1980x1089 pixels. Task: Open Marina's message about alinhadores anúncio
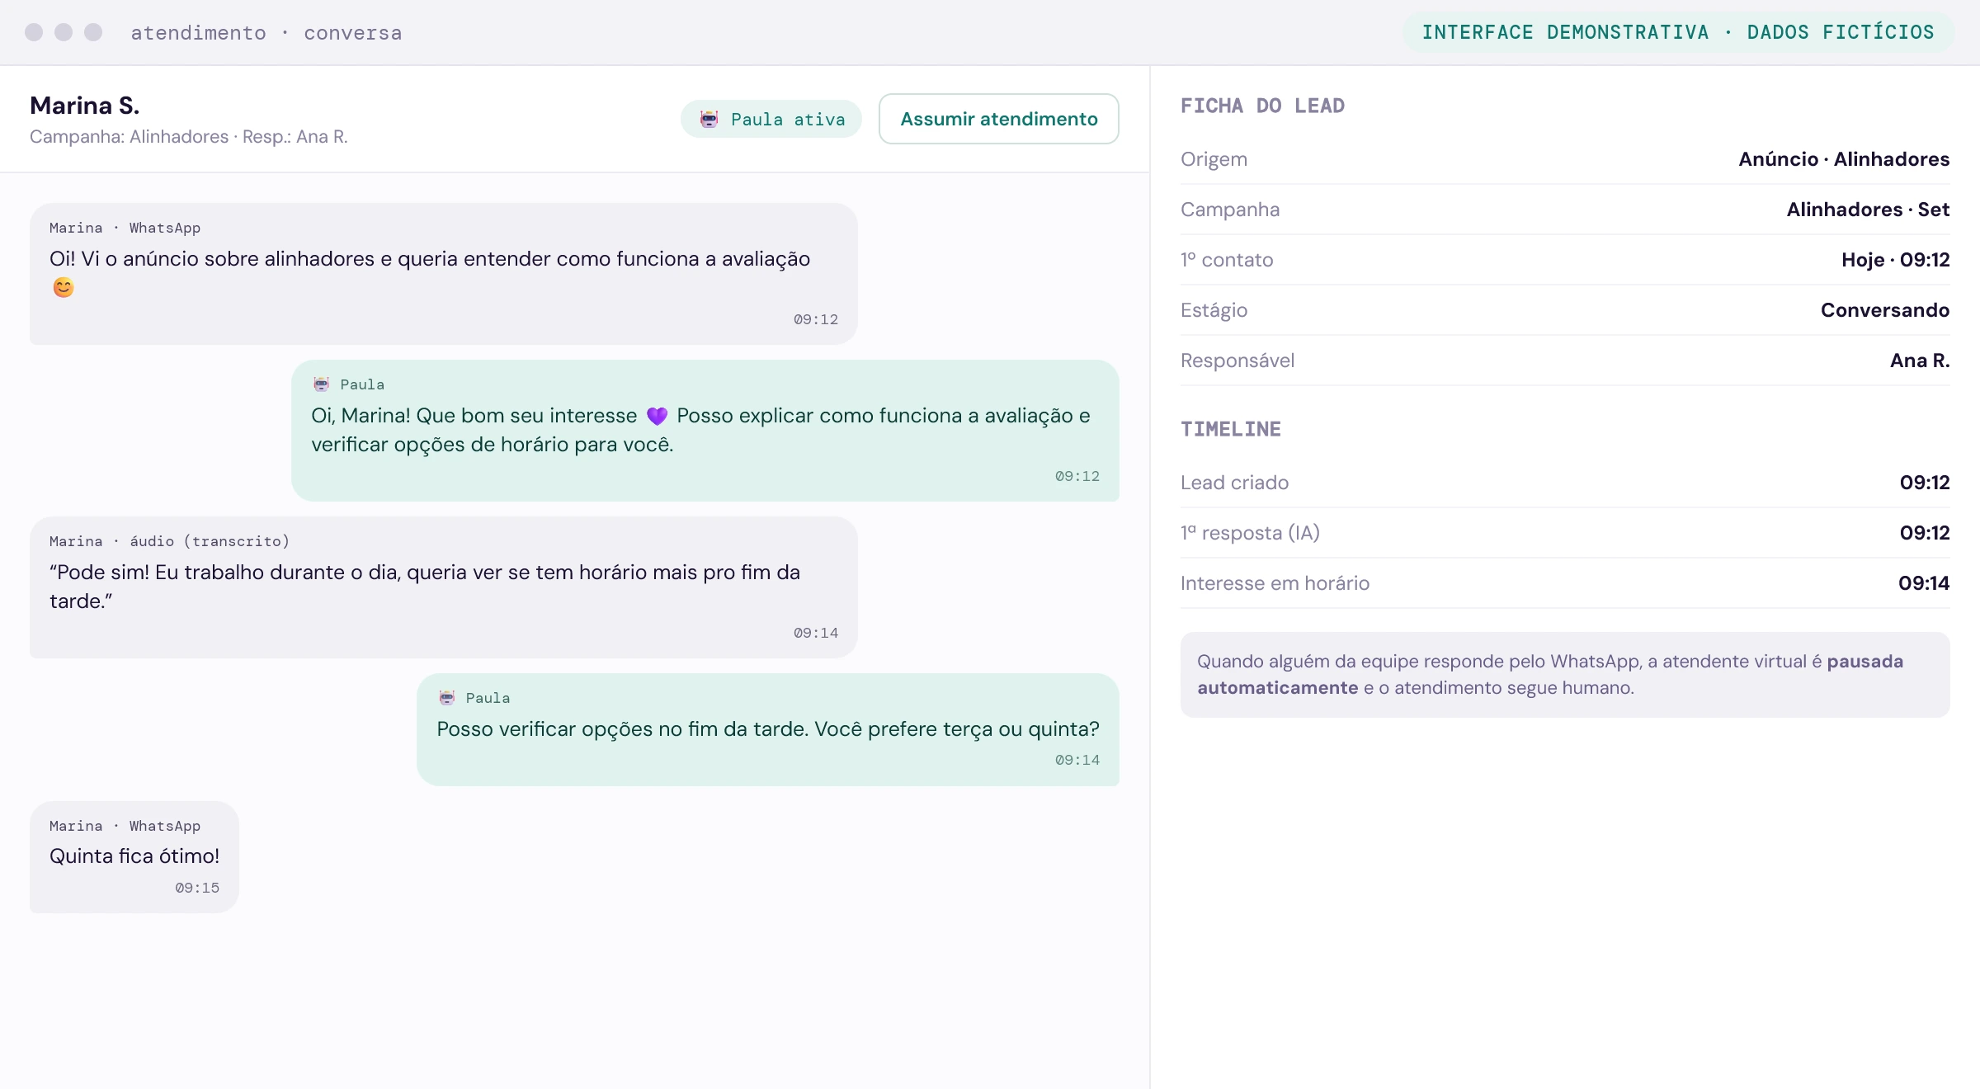pyautogui.click(x=444, y=274)
